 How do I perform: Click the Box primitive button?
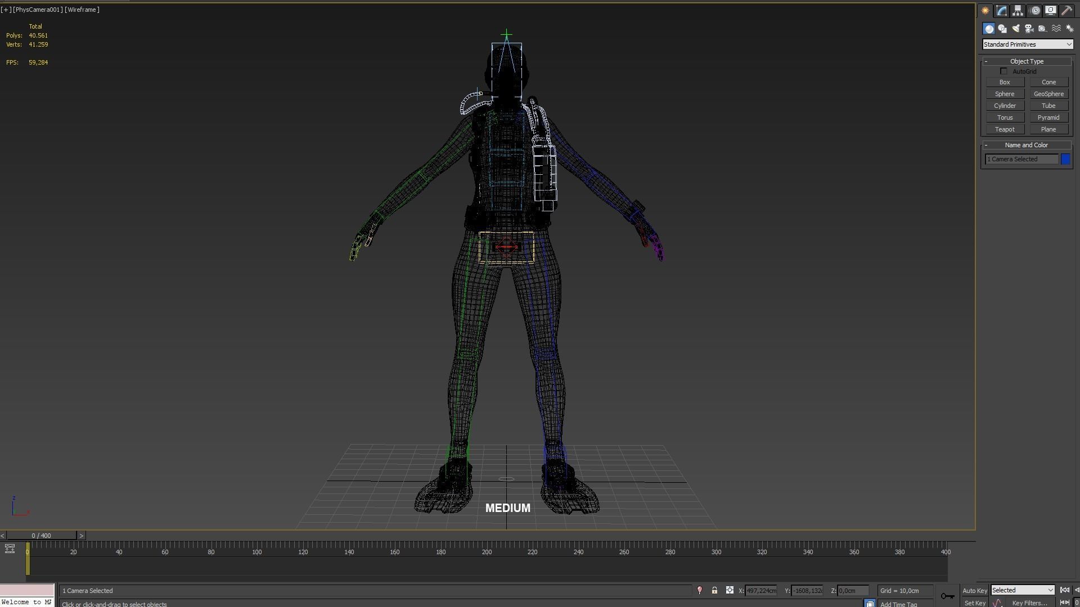click(x=1005, y=82)
